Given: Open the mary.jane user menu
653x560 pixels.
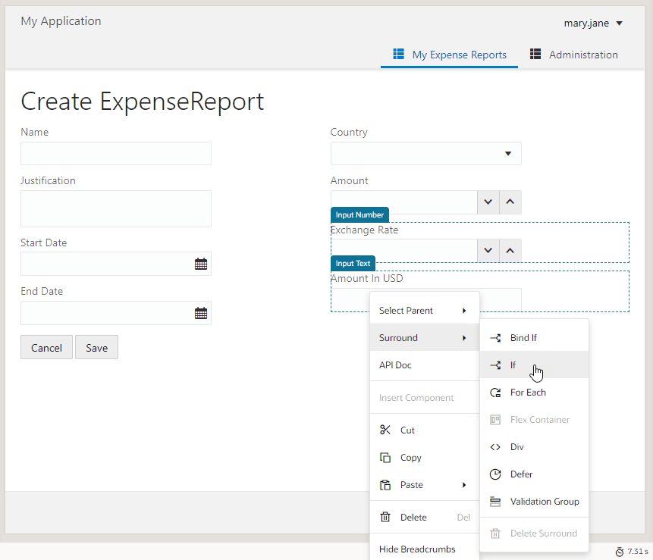Looking at the screenshot, I should click(593, 23).
